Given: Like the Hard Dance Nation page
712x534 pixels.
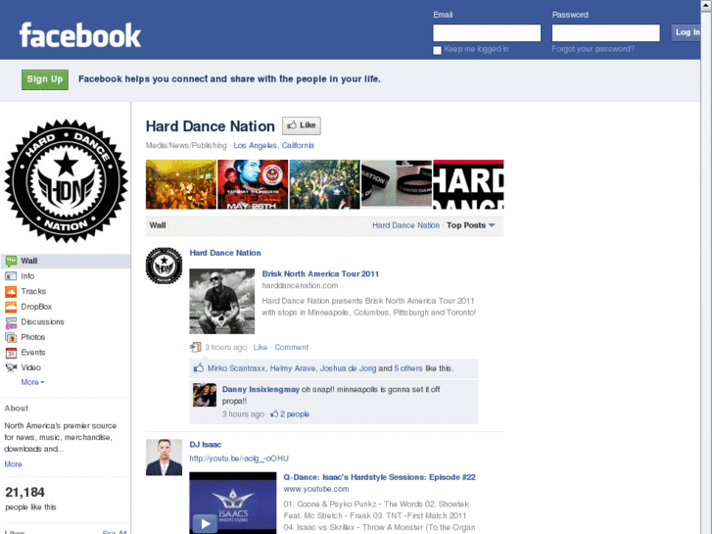Looking at the screenshot, I should (x=302, y=125).
